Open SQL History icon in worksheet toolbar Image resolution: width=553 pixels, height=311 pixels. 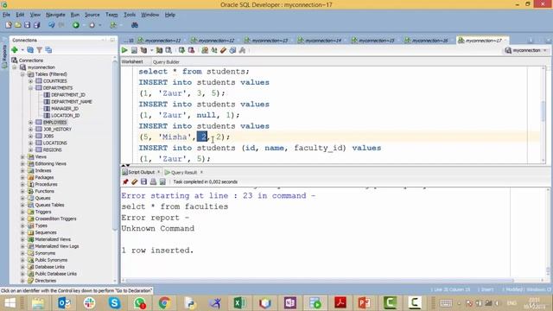[232, 50]
